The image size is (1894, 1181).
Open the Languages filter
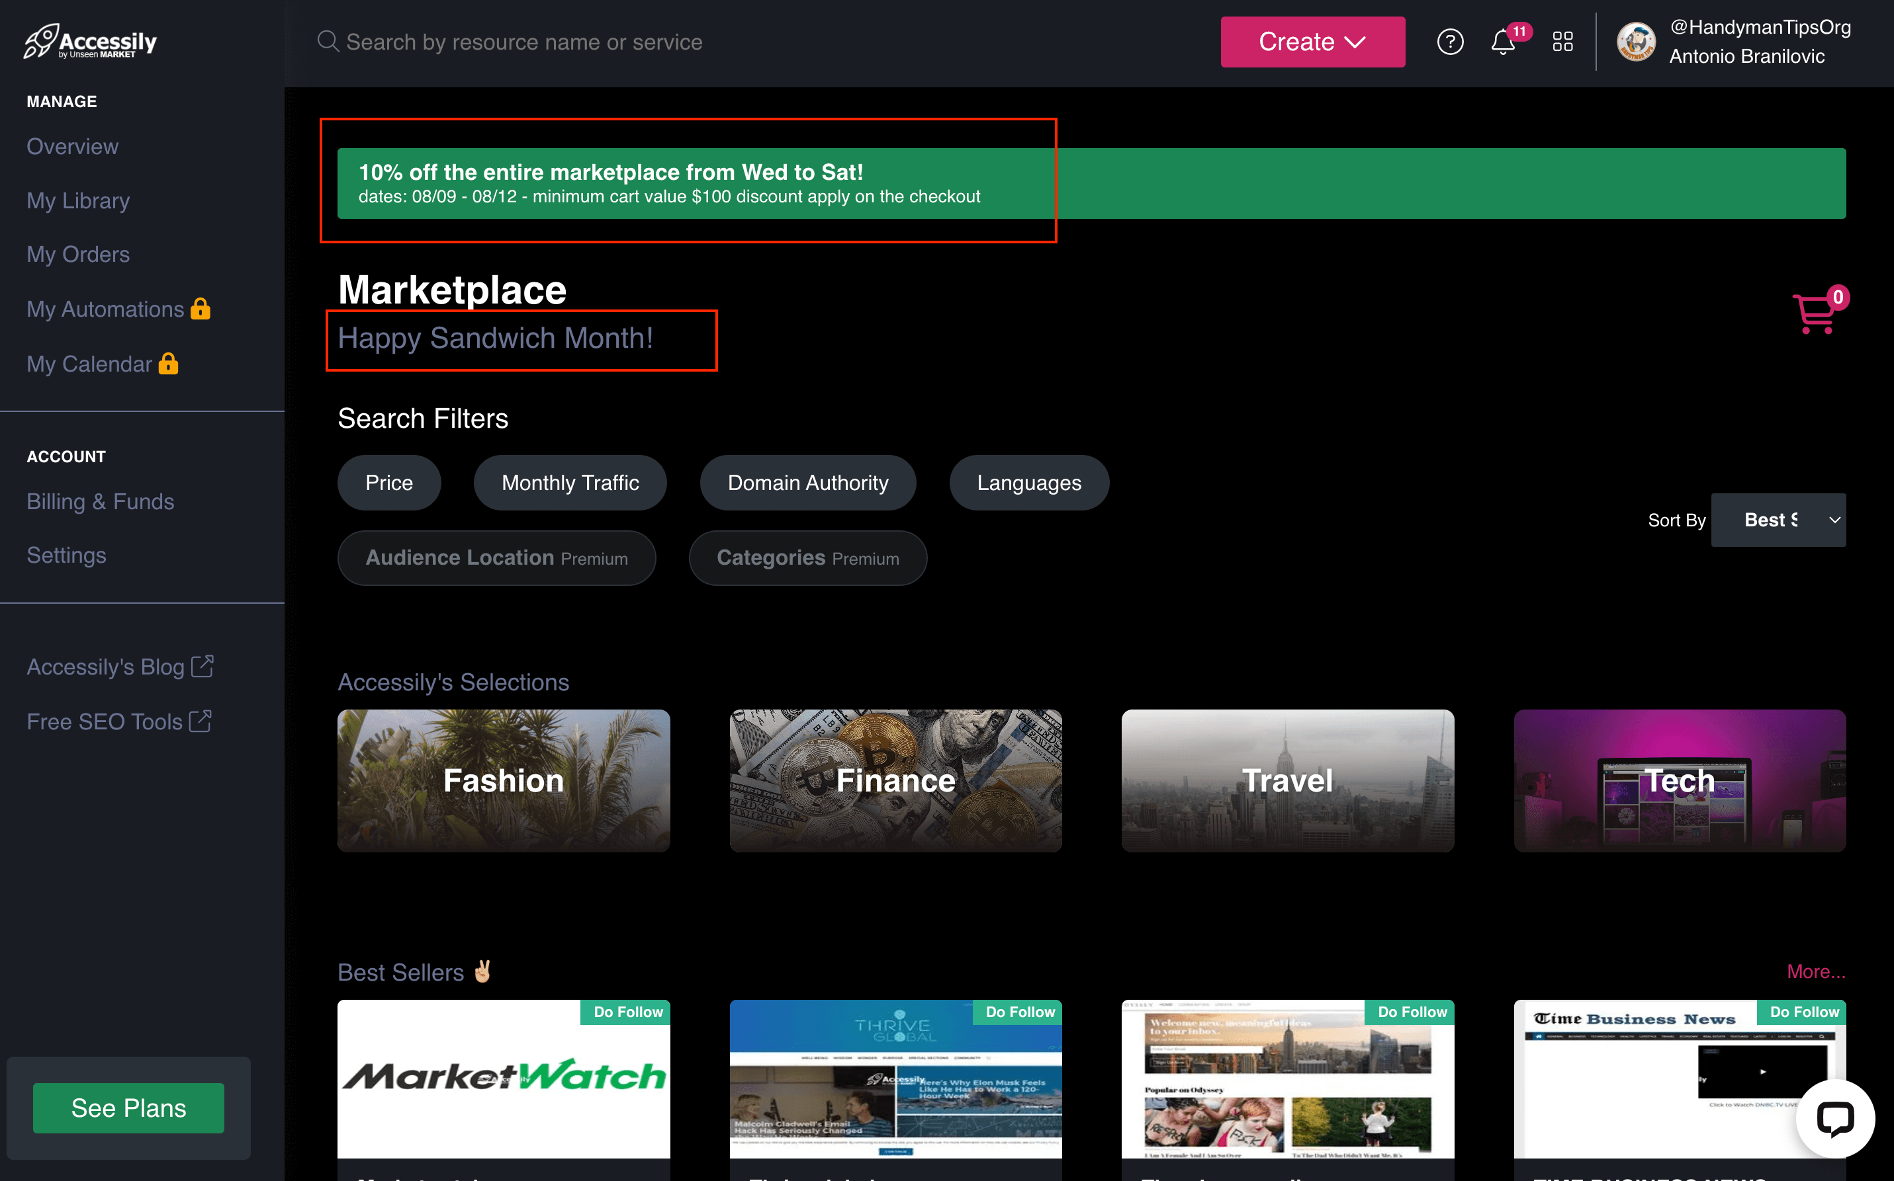click(1028, 483)
